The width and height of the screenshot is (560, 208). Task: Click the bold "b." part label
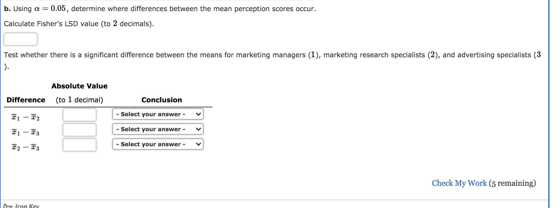7,9
